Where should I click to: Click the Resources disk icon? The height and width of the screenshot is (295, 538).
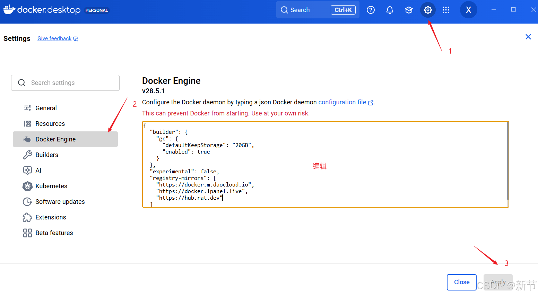point(28,124)
